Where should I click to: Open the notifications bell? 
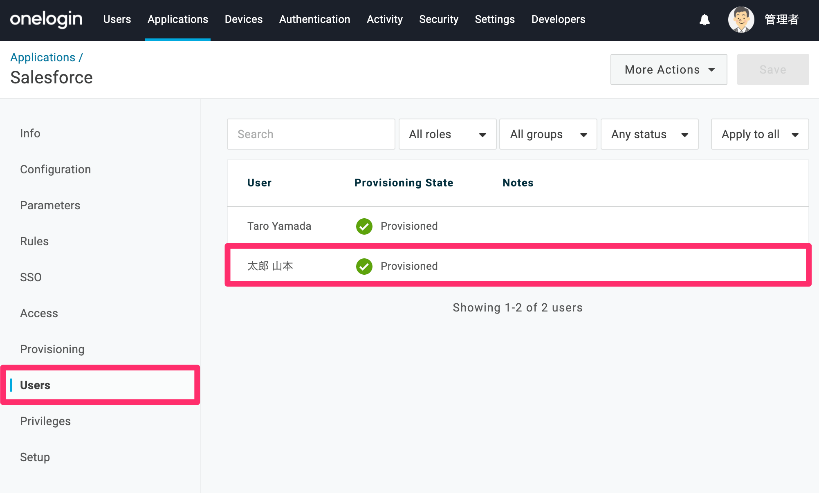[705, 20]
